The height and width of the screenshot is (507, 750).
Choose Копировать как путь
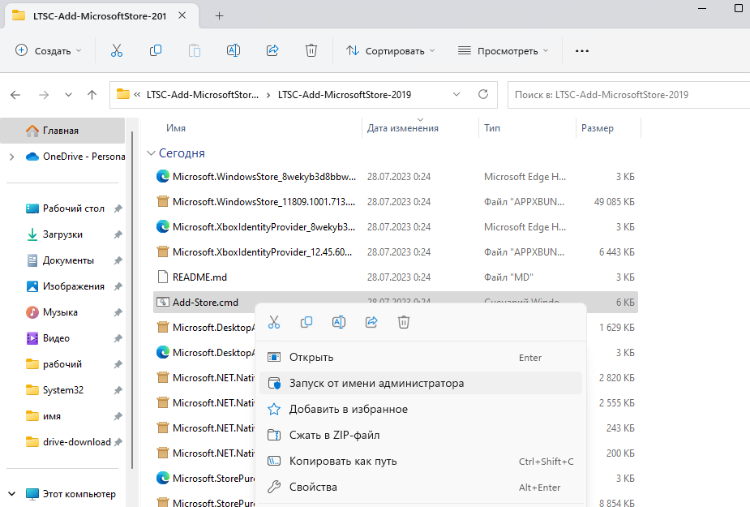(421, 461)
